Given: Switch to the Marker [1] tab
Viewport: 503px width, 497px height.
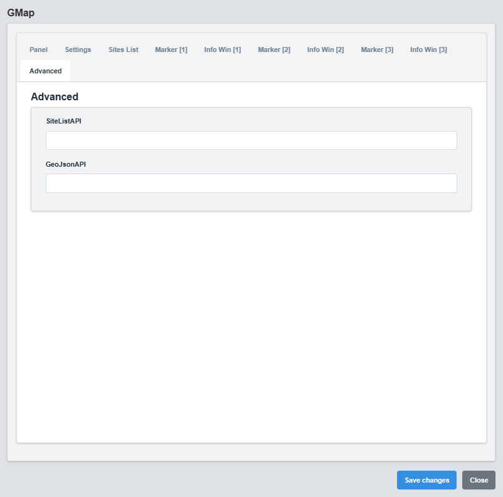Looking at the screenshot, I should tap(171, 50).
